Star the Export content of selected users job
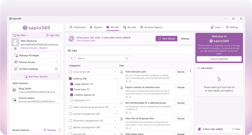252x135 pixels. tap(127, 97)
